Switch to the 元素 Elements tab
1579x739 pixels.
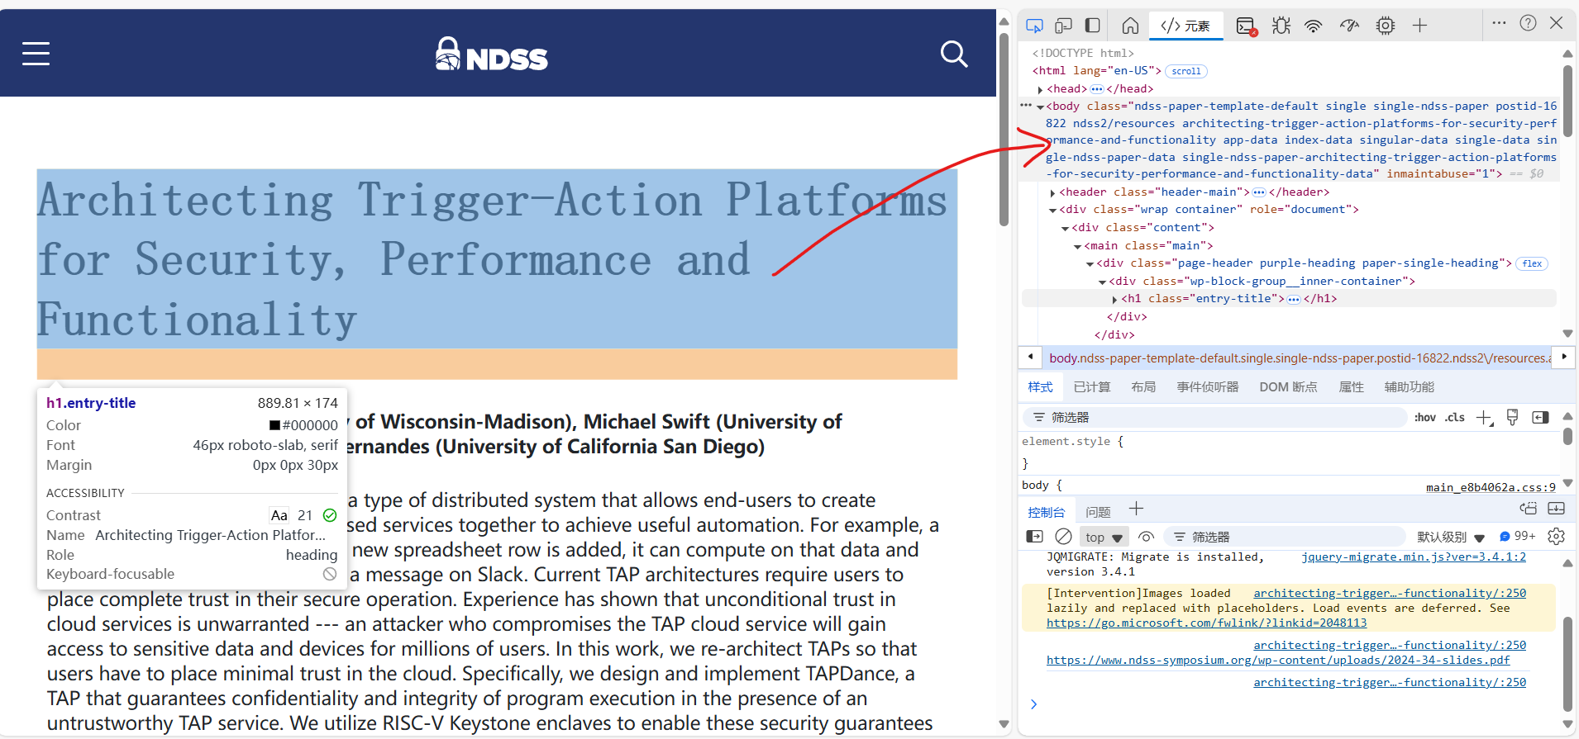click(x=1185, y=26)
